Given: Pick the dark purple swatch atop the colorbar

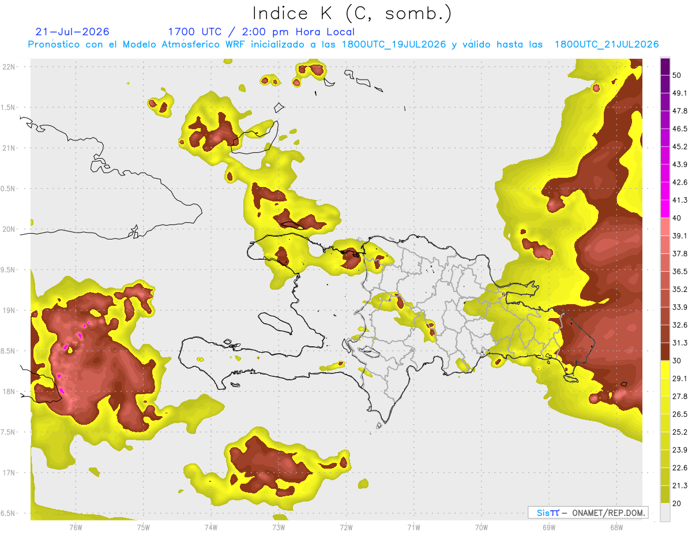Looking at the screenshot, I should 665,66.
